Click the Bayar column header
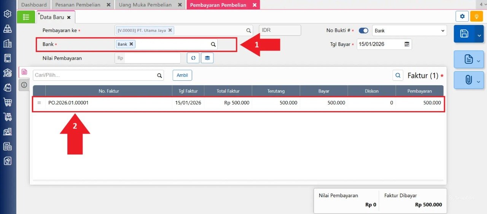Viewport: 487px width, 214px height. point(324,91)
